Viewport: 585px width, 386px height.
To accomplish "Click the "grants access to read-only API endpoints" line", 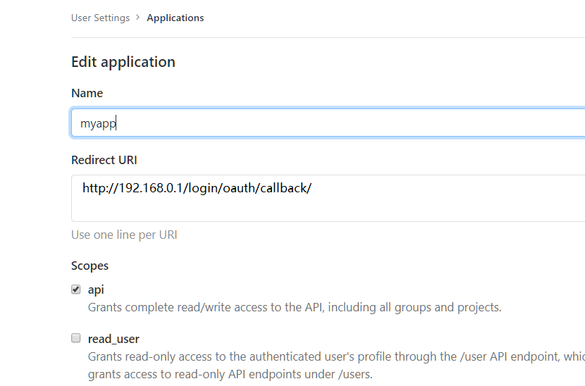I will pos(230,374).
